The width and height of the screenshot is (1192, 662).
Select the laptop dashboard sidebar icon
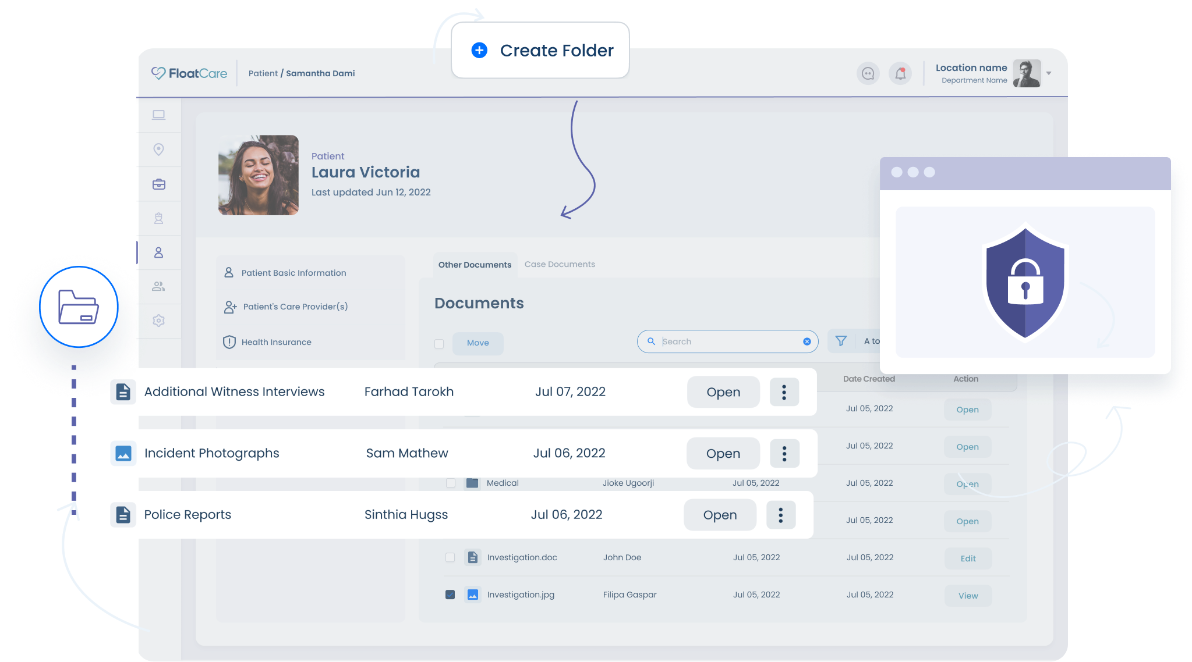[x=158, y=115]
